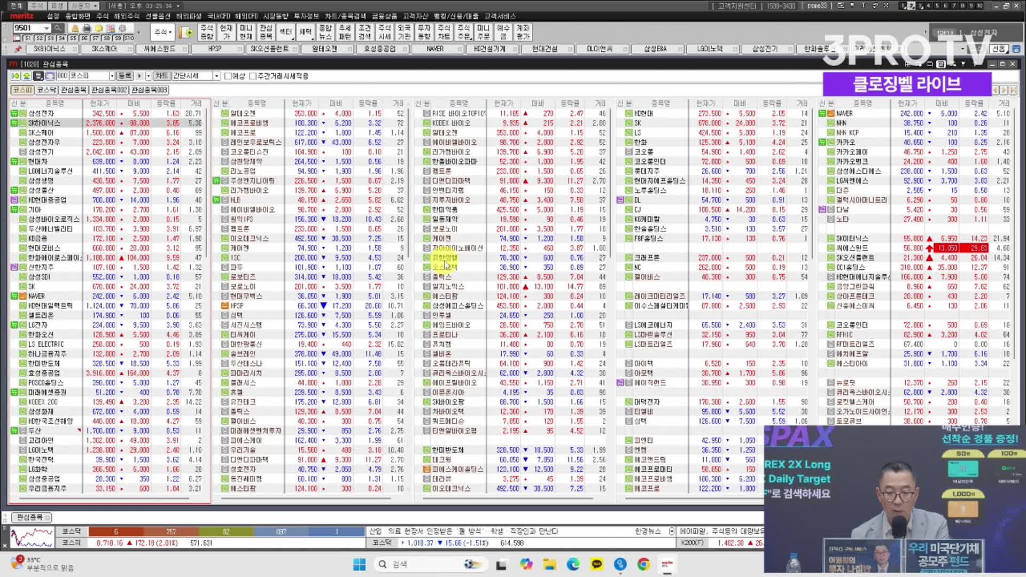Expand the dropdown next to 시종가 at top

(x=96, y=6)
